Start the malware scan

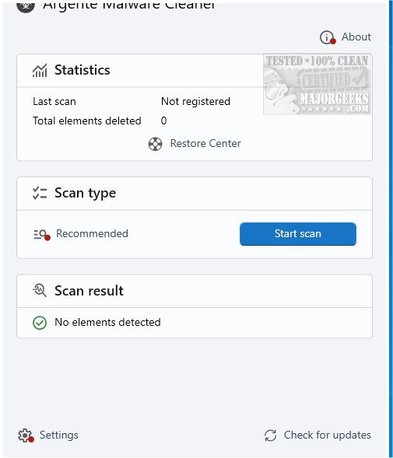(298, 234)
